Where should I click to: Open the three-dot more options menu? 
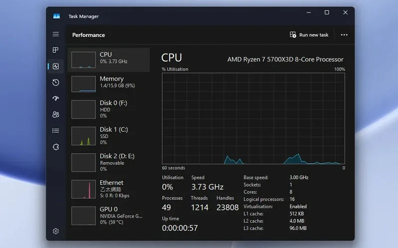point(344,35)
